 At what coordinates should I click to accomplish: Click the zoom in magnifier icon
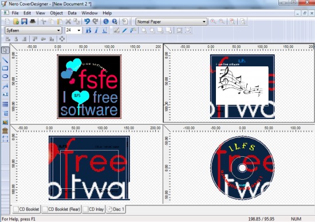point(213,22)
